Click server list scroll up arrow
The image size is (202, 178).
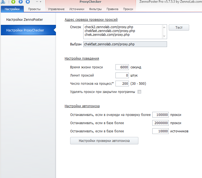[x=164, y=27]
